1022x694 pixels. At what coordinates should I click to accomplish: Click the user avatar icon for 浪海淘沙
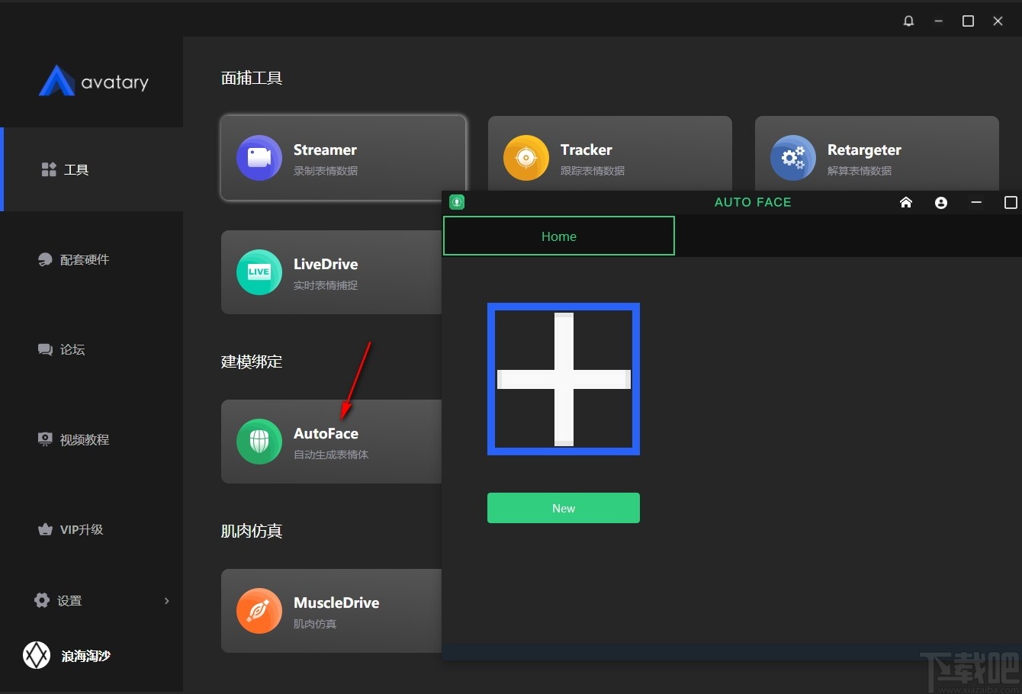click(37, 655)
